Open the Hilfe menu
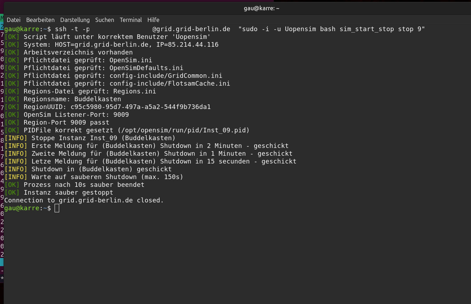Screen dimensions: 471x304 pos(153,20)
